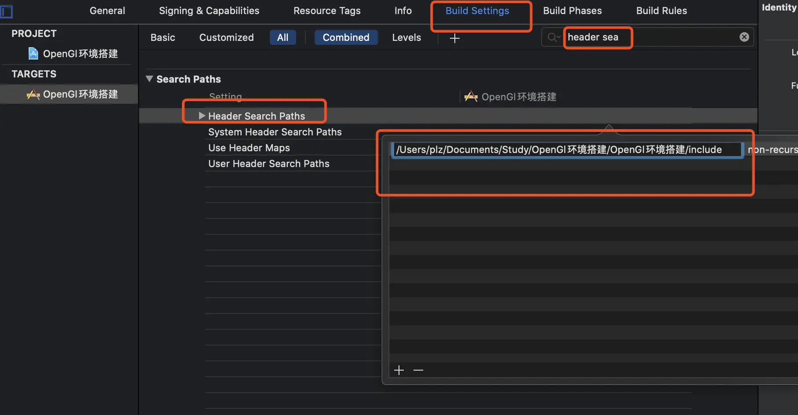This screenshot has width=798, height=415.
Task: Click the Setting column header
Action: pos(225,97)
